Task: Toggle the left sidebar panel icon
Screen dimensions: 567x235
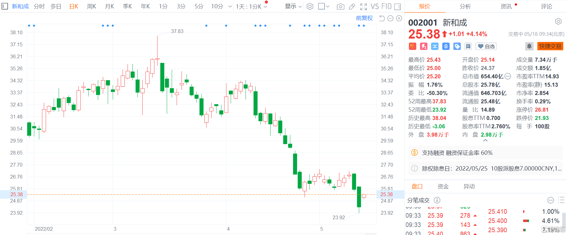Action: [x=5, y=6]
